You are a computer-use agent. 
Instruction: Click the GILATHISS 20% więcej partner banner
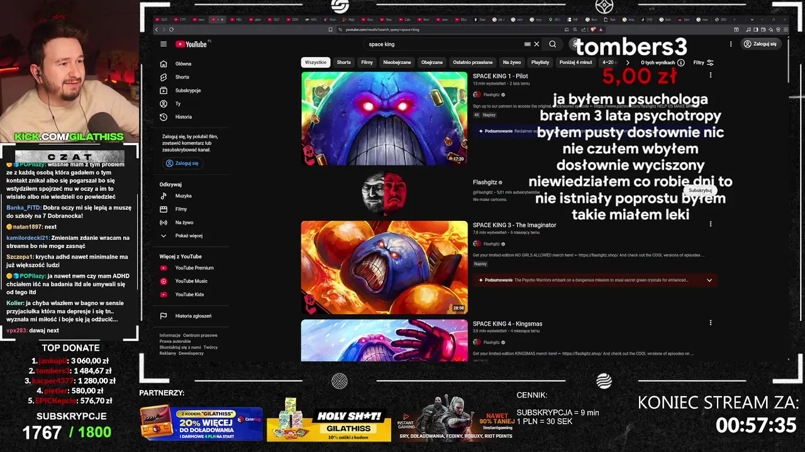pos(201,423)
